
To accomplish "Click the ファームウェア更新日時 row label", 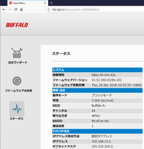I will click(69, 85).
